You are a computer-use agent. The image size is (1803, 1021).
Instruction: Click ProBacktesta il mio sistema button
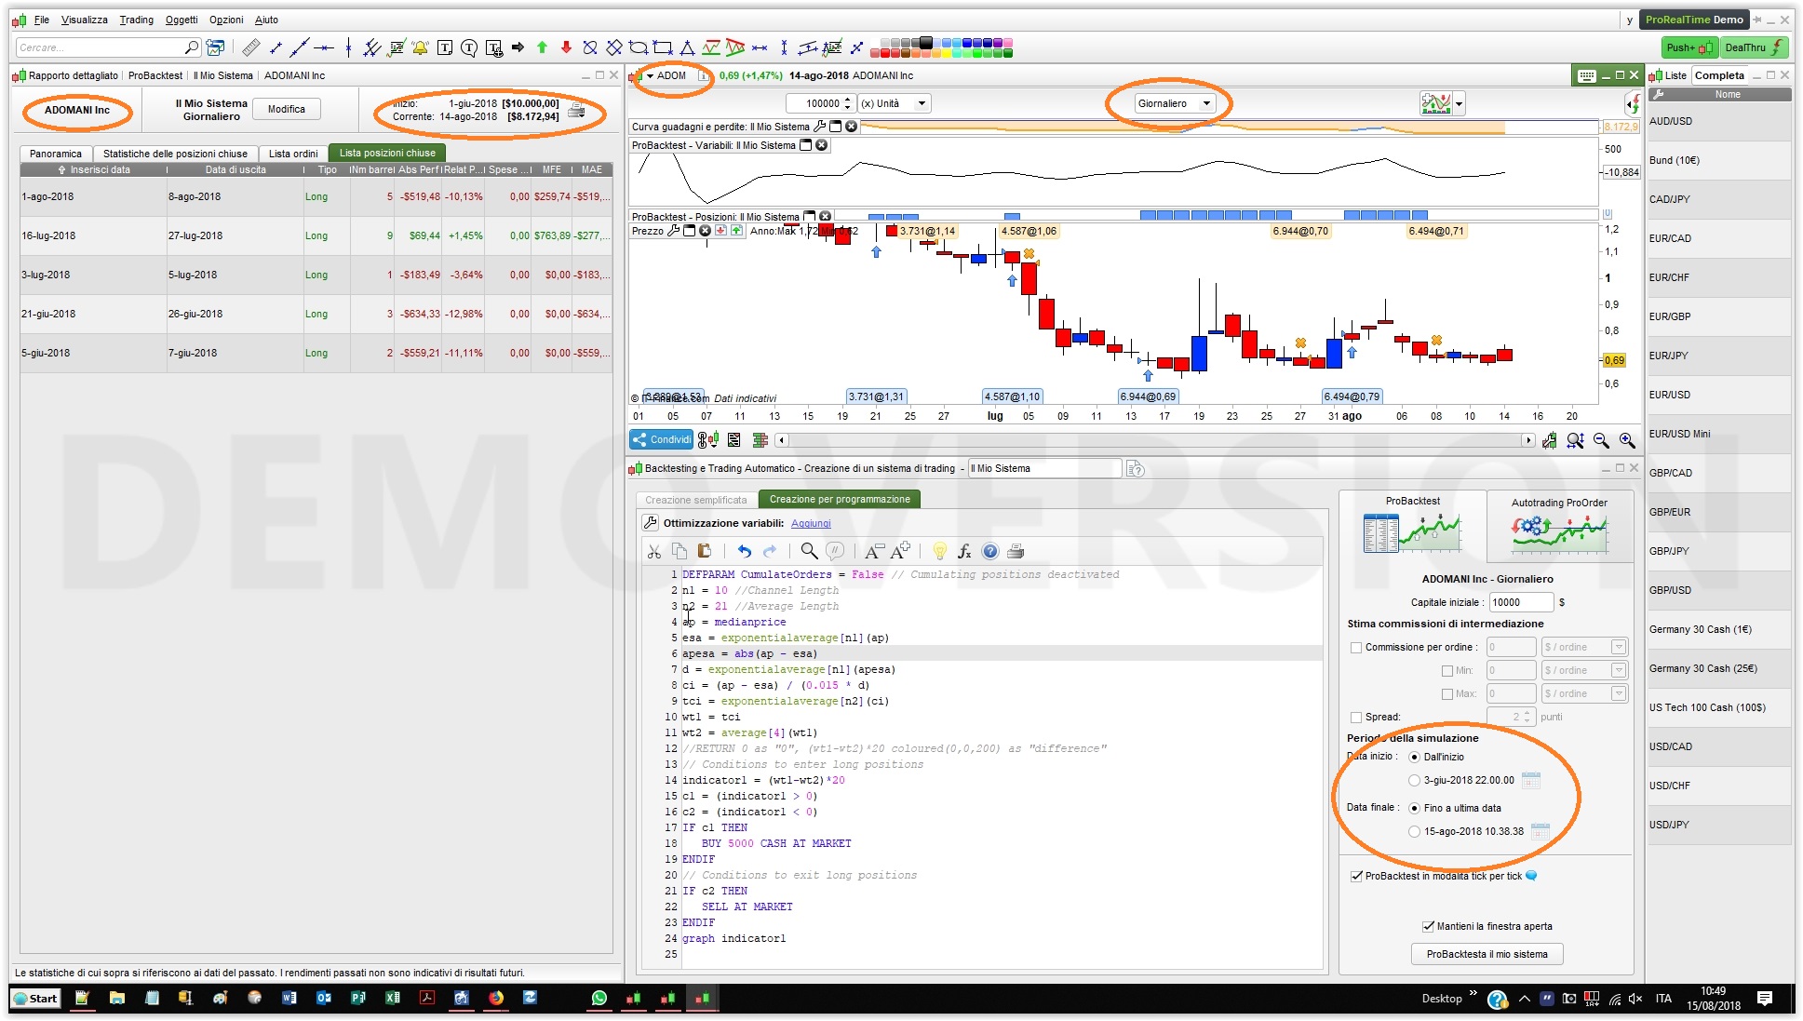(x=1487, y=954)
